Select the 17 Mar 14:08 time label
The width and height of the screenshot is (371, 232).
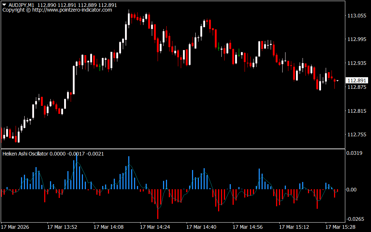click(108, 227)
